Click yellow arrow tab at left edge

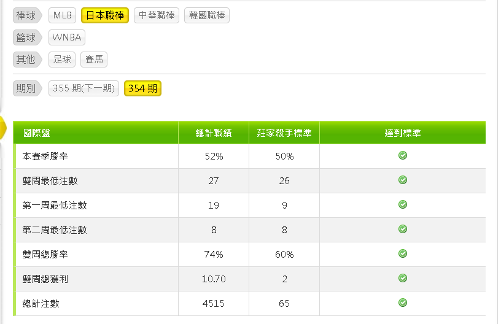click(x=3, y=128)
